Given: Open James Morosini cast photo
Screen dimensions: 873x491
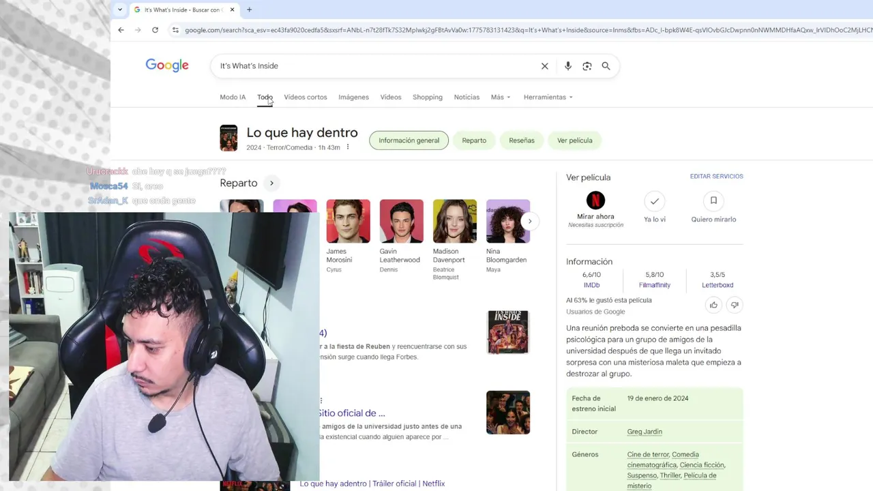Looking at the screenshot, I should (x=348, y=221).
